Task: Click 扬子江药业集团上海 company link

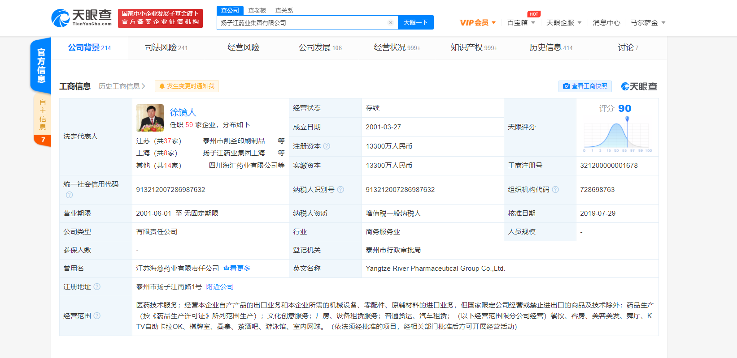Action: pos(237,153)
